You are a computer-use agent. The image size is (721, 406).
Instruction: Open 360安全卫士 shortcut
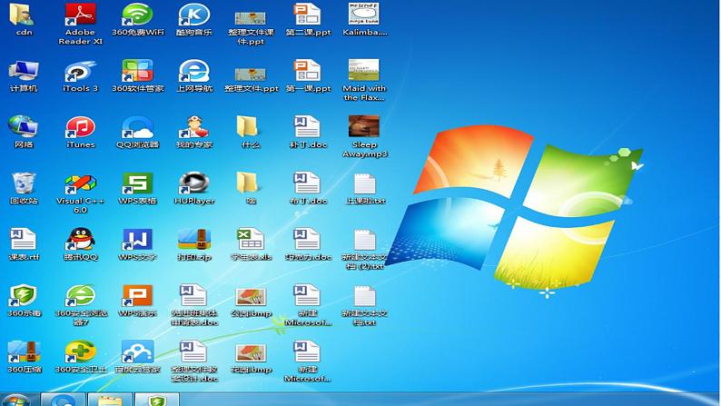click(x=80, y=356)
